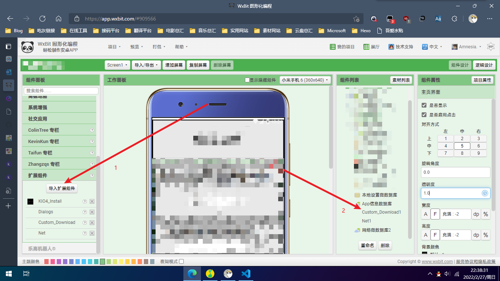The height and width of the screenshot is (281, 500).
Task: Open the Amnesia. account dropdown
Action: pos(466,47)
